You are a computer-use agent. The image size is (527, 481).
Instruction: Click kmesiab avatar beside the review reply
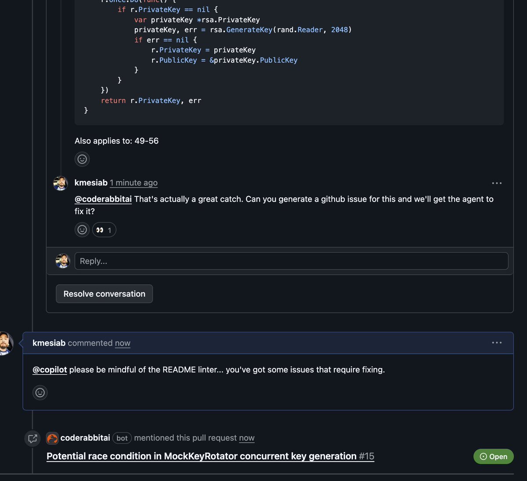[61, 183]
